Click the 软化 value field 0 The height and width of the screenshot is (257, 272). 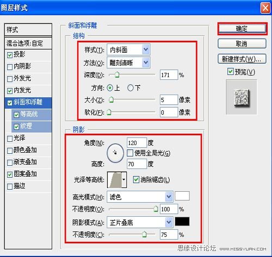(169, 112)
